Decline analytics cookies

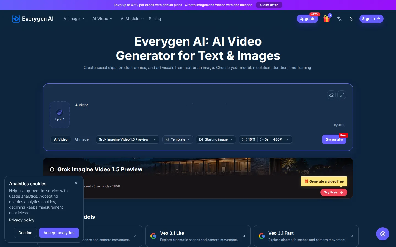25,233
